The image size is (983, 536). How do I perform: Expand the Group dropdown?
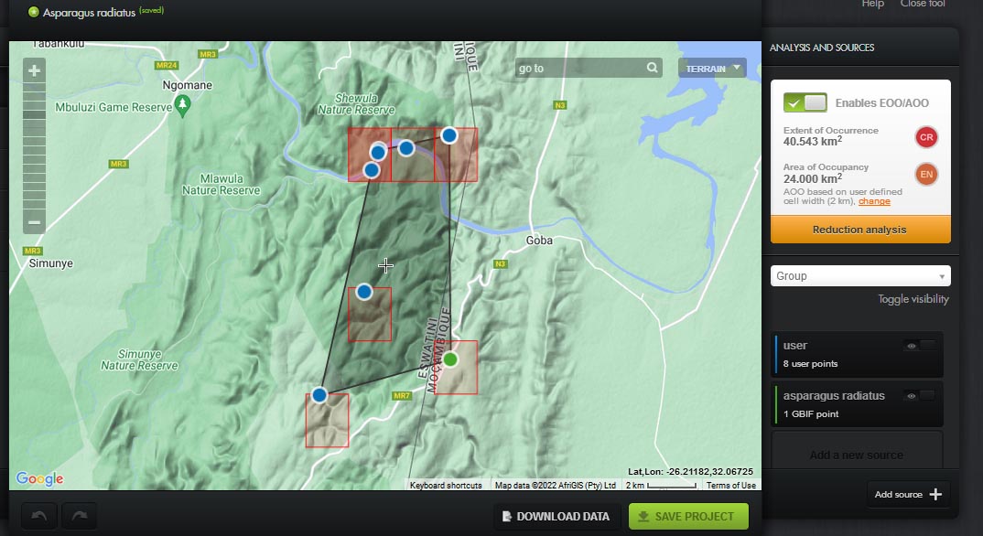point(859,276)
